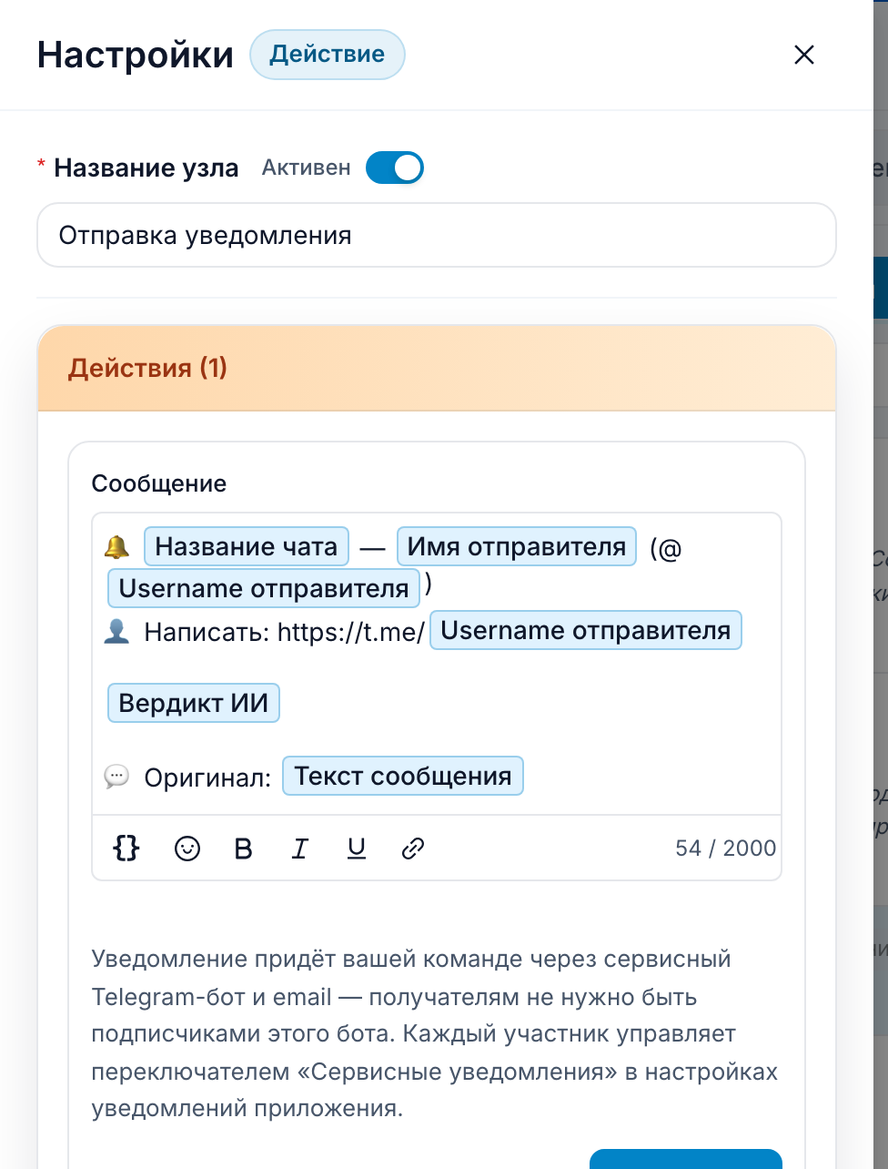The height and width of the screenshot is (1169, 888).
Task: Open the emoji picker in message toolbar
Action: [187, 849]
